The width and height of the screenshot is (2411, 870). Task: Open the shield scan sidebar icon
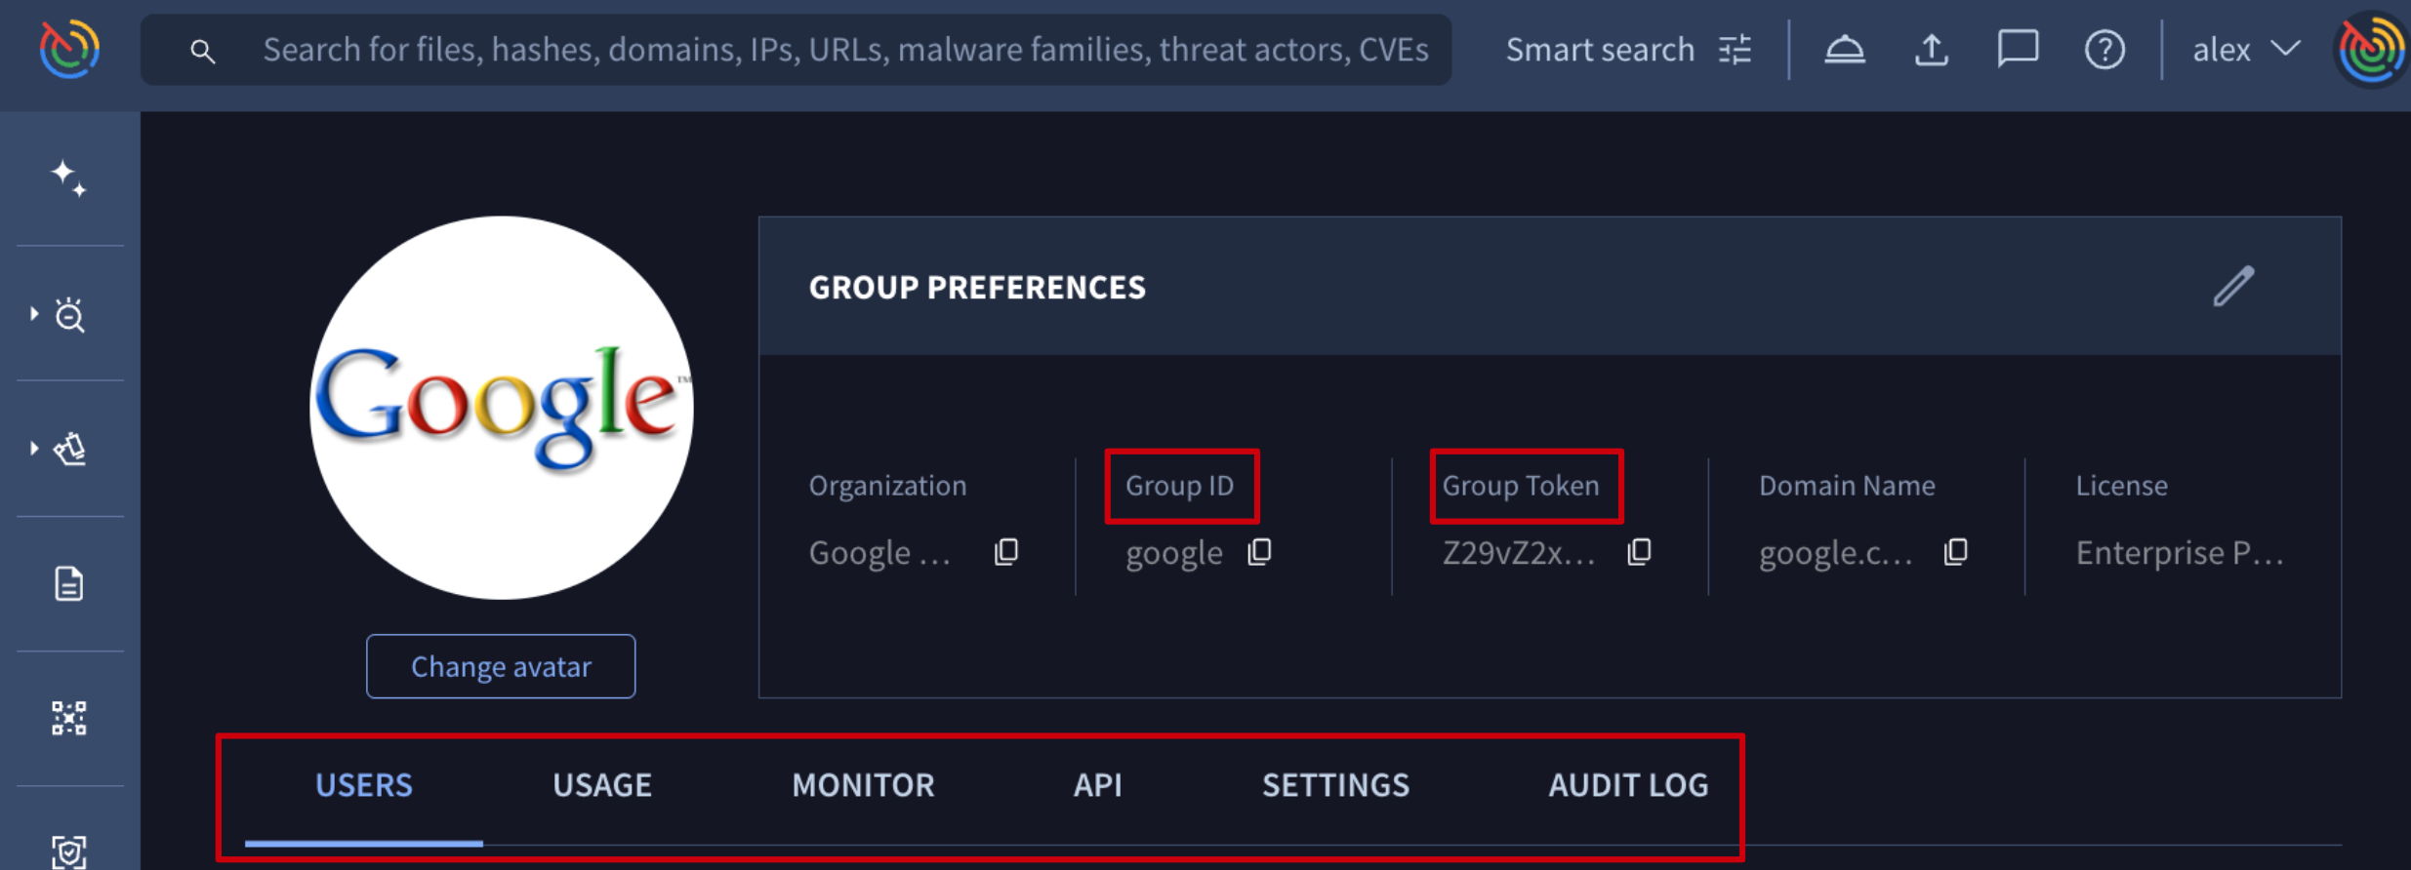tap(69, 851)
